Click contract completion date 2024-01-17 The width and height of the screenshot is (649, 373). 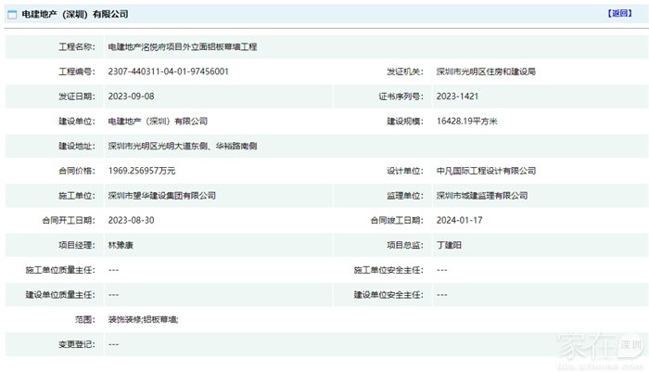tap(459, 221)
